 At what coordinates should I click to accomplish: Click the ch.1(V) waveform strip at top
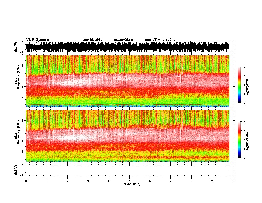click(128, 47)
